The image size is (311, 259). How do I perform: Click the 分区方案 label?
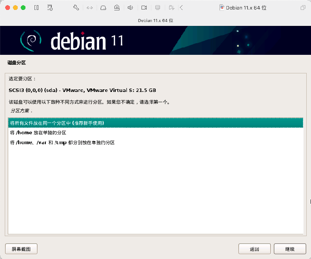point(22,111)
